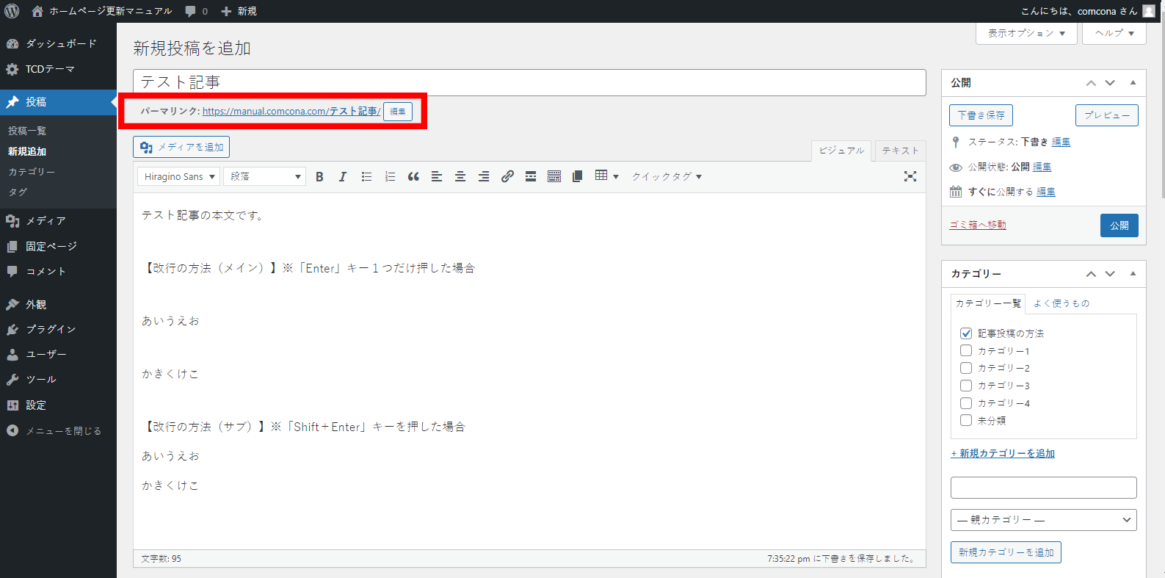Screen dimensions: 1165x578
Task: Click the ゴミ箱へ移動 trash link
Action: point(978,225)
